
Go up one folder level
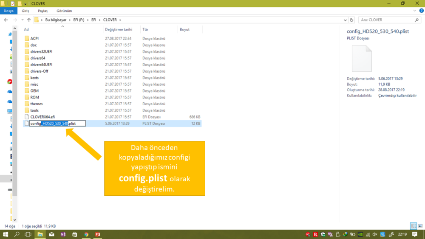click(x=29, y=20)
